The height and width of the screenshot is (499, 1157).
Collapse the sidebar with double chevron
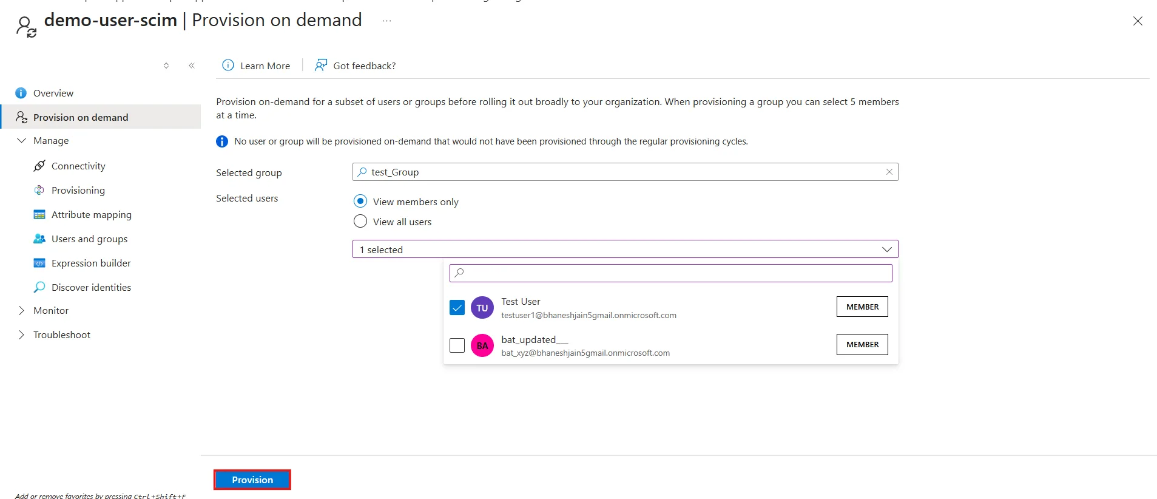(x=192, y=66)
